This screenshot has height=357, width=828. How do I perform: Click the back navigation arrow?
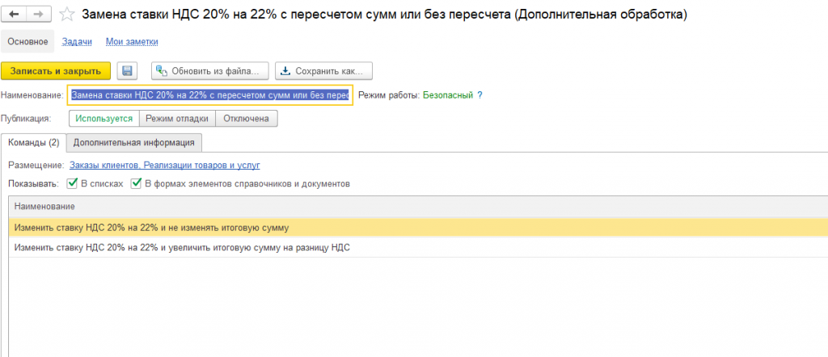tap(15, 15)
